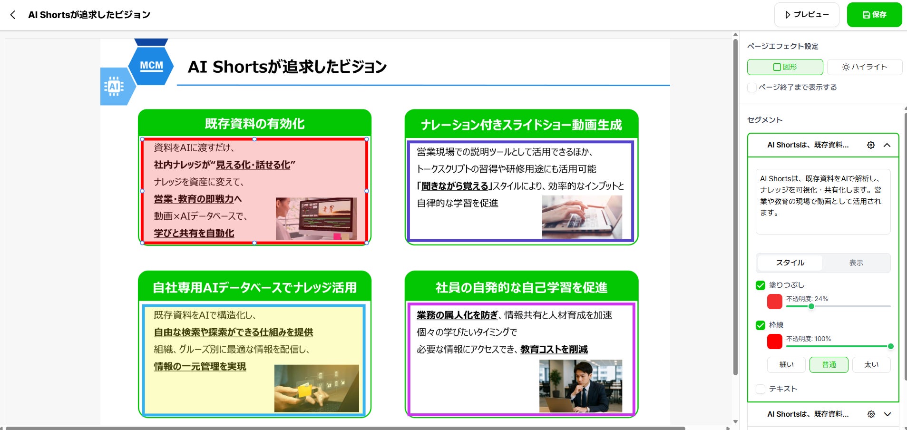Edit the segment narration text box
This screenshot has height=430, width=907.
(x=823, y=202)
